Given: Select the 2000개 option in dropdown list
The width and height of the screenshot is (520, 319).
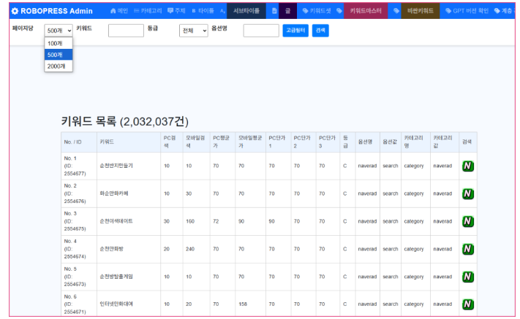Looking at the screenshot, I should point(59,66).
